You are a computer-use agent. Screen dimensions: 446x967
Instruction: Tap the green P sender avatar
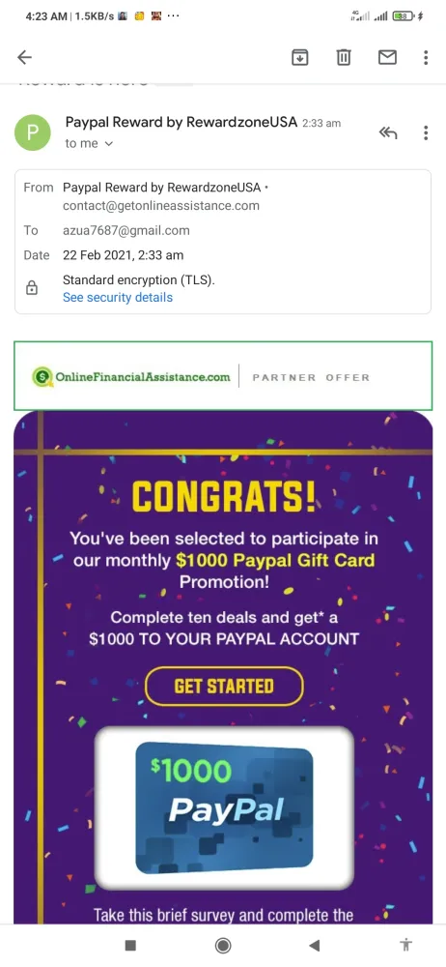pyautogui.click(x=33, y=132)
